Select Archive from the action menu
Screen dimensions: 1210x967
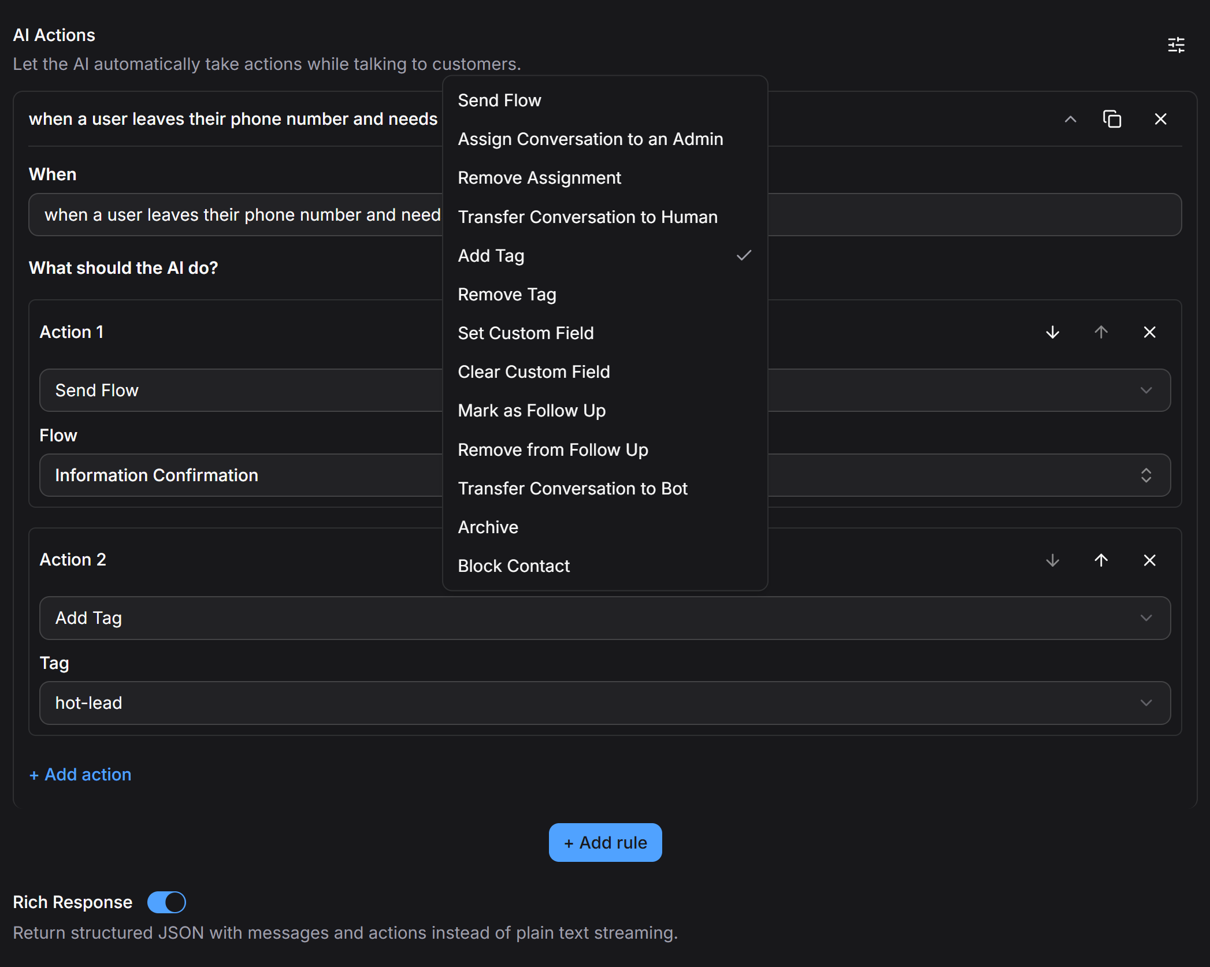605,527
